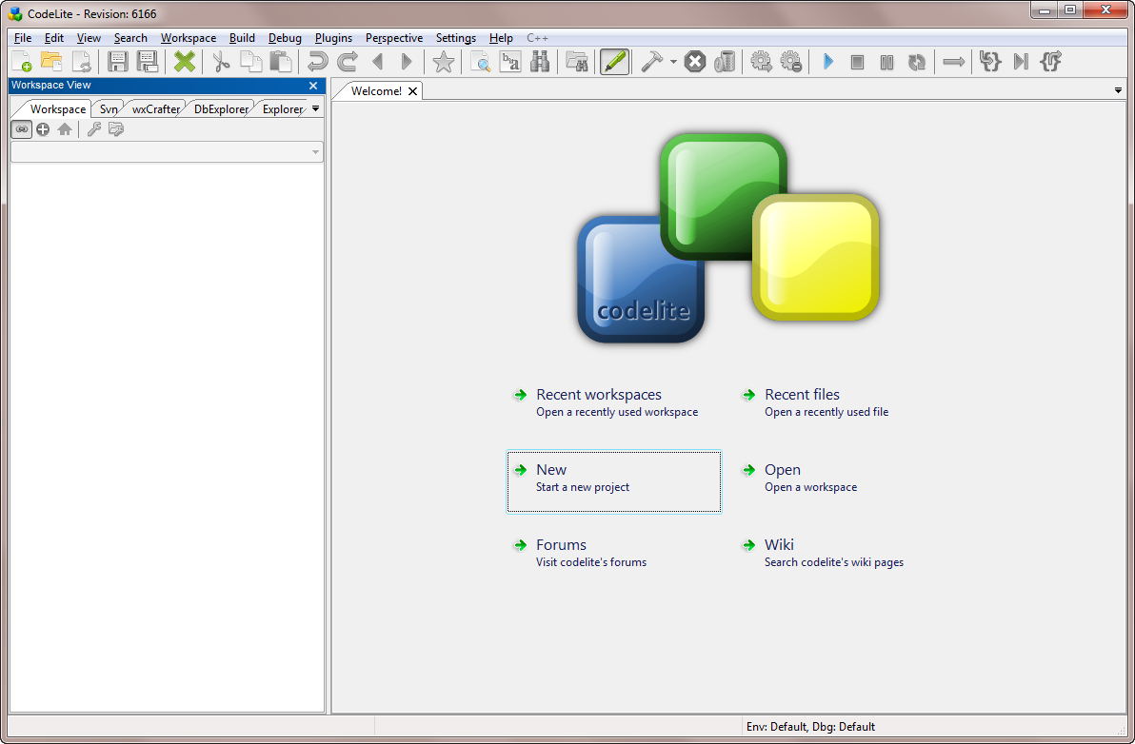Open Find with the magnifier icon
This screenshot has width=1135, height=744.
click(x=480, y=62)
